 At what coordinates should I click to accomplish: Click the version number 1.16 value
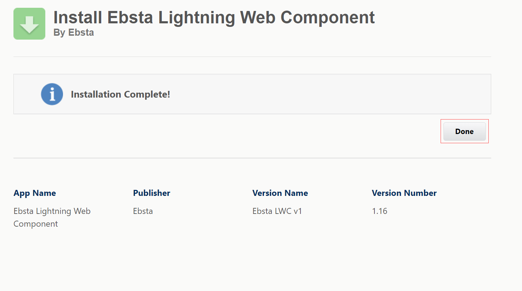click(379, 211)
